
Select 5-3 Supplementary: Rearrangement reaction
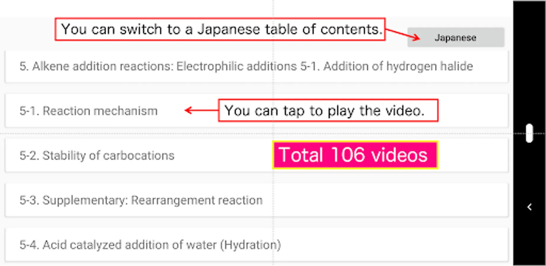coord(141,200)
